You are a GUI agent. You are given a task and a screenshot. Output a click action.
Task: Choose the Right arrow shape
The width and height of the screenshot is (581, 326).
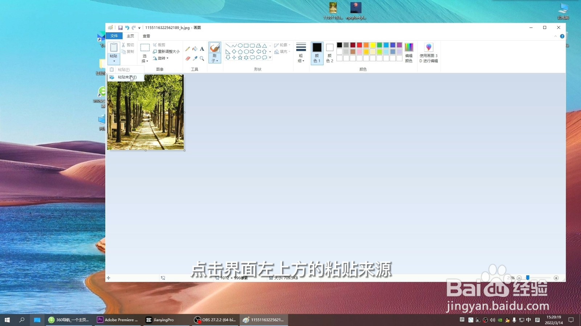pyautogui.click(x=252, y=51)
